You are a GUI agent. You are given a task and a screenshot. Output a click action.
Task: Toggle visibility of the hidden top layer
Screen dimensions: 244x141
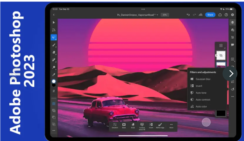pos(221,55)
